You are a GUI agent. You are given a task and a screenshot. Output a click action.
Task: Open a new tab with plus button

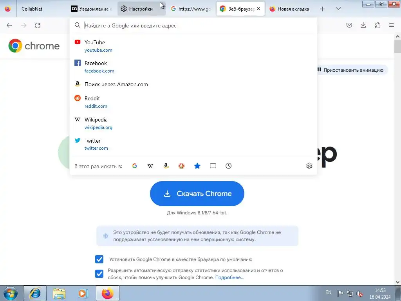pyautogui.click(x=323, y=9)
